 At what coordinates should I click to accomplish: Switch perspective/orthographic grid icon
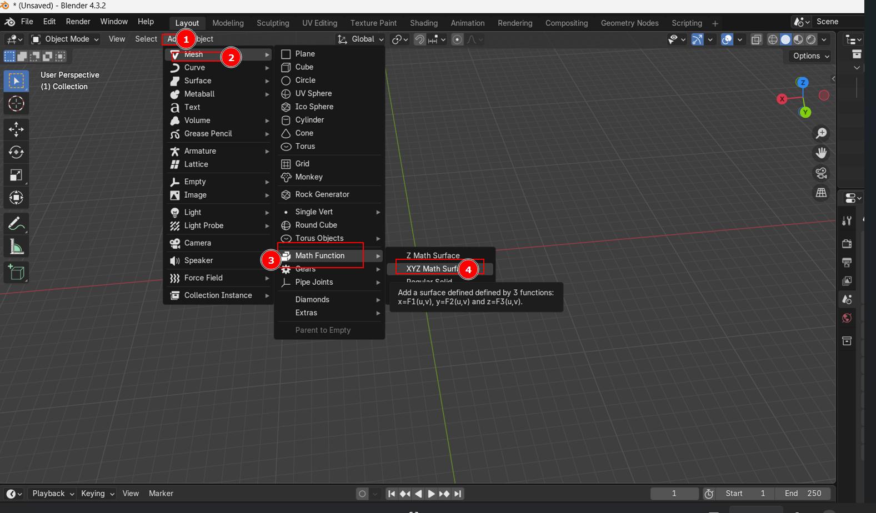pos(821,193)
